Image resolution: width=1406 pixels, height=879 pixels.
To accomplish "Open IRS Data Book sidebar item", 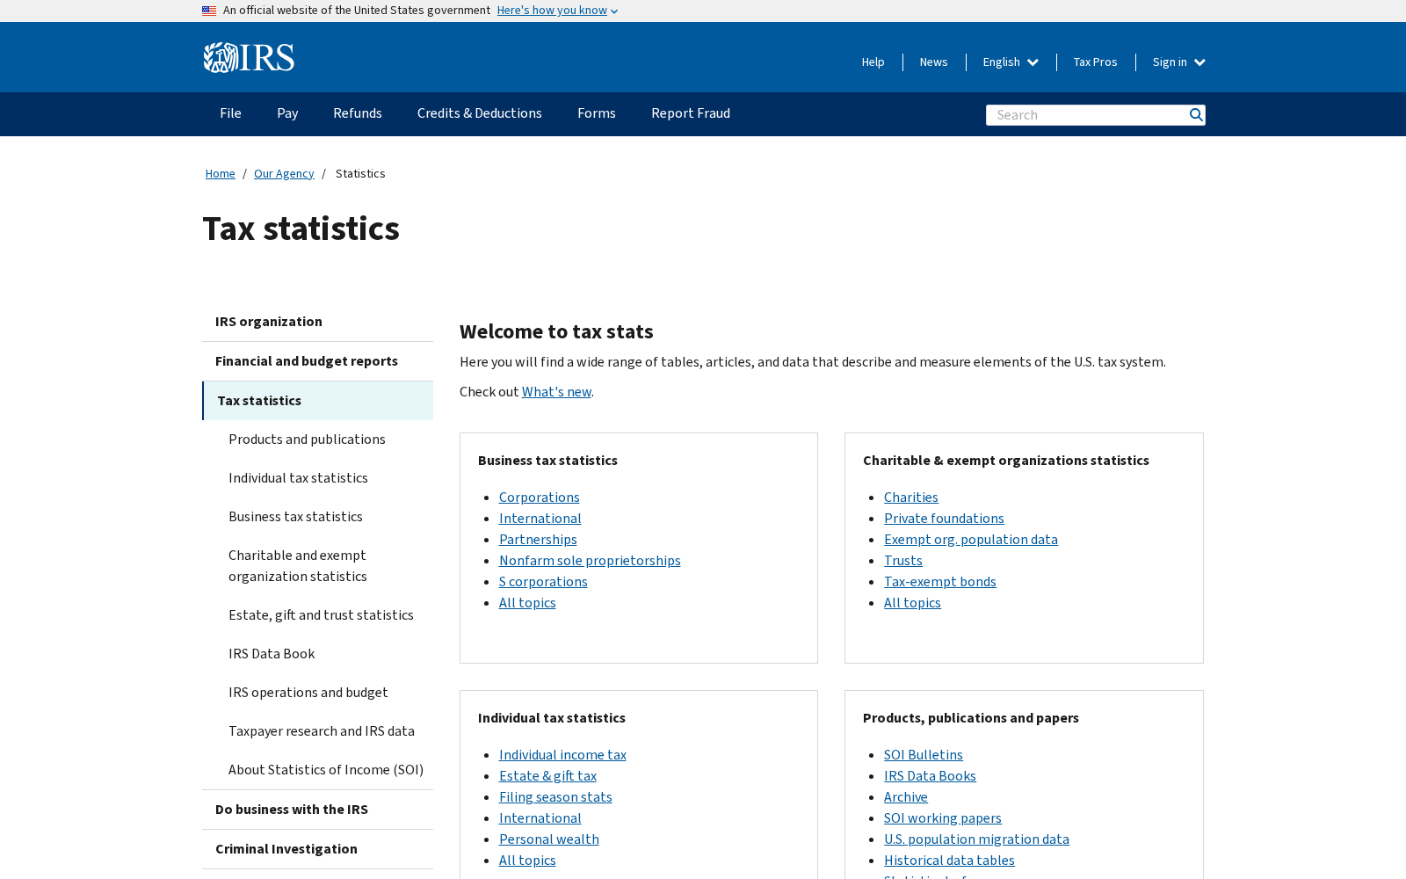I will 272,654.
